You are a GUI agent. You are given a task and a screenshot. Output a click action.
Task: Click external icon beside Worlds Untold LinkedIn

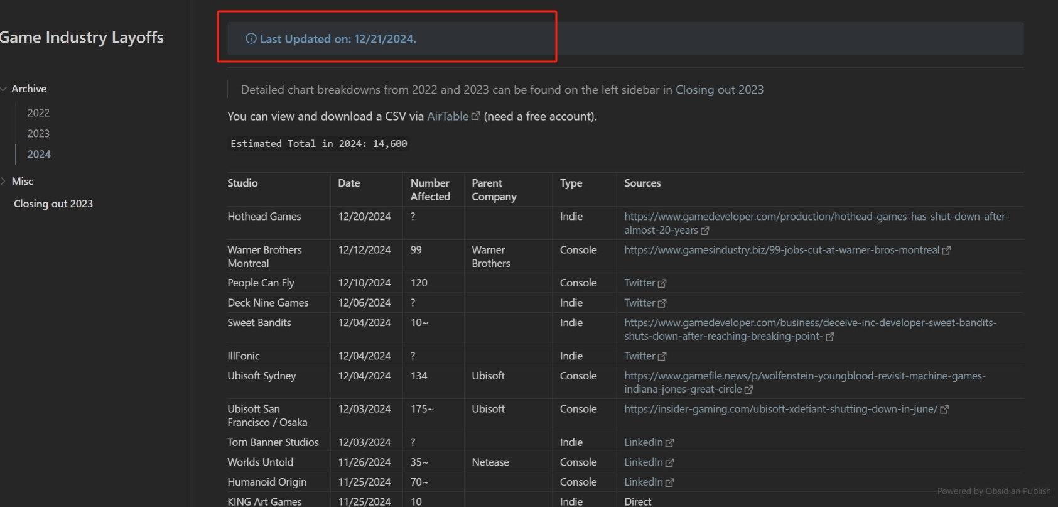(669, 462)
